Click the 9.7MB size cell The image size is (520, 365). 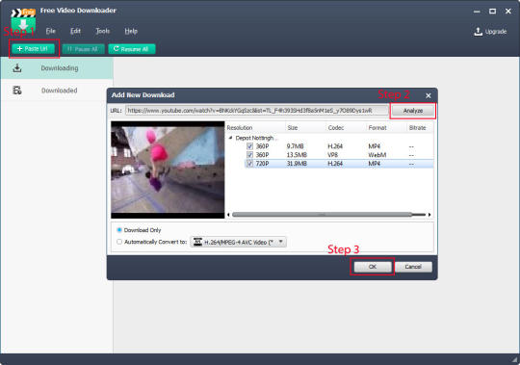point(296,146)
